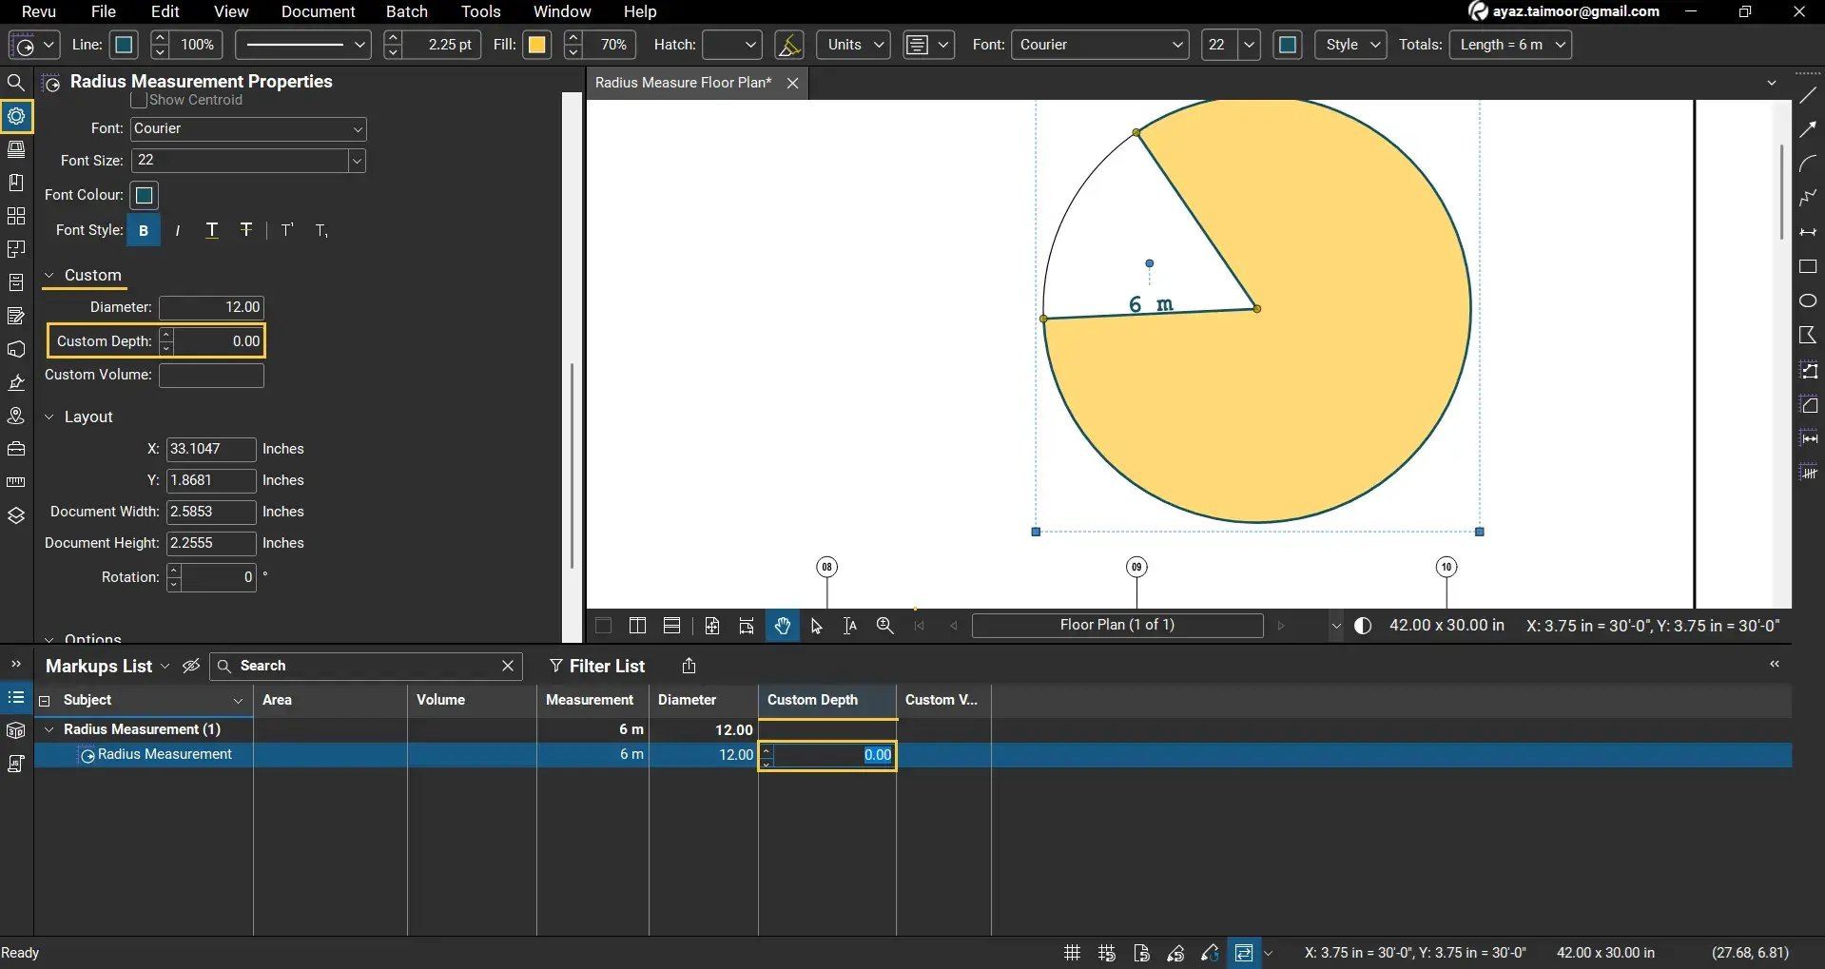
Task: Toggle Bold font style
Action: 144,231
